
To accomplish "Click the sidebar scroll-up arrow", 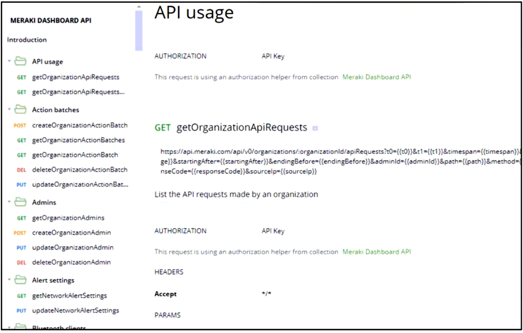I will (x=139, y=6).
